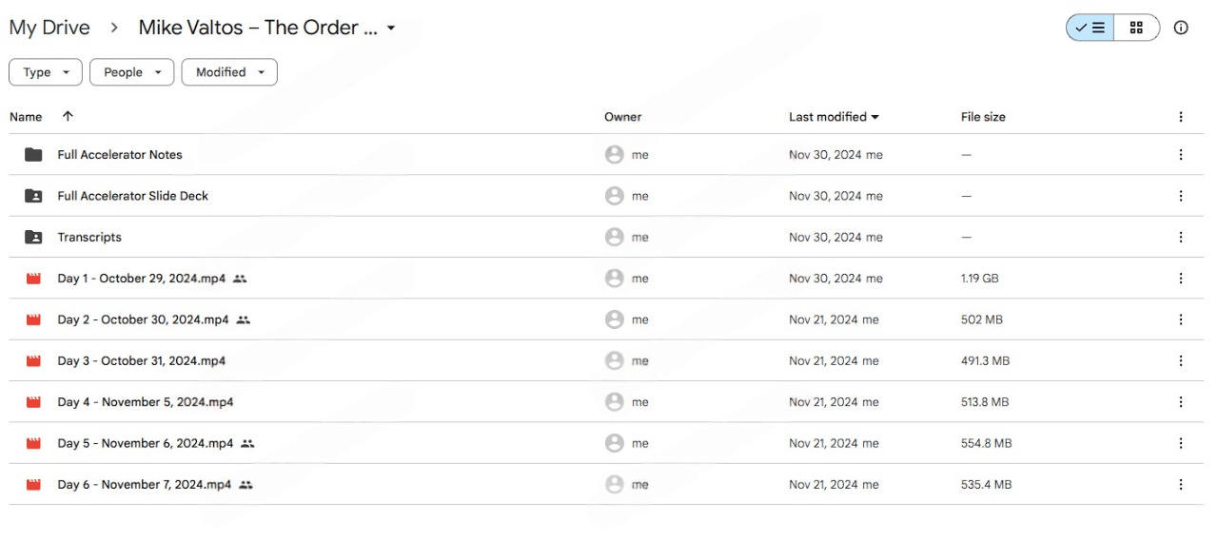This screenshot has height=541, width=1218.
Task: Select Day 6 - November 7, 2024.mp4 file
Action: 144,485
